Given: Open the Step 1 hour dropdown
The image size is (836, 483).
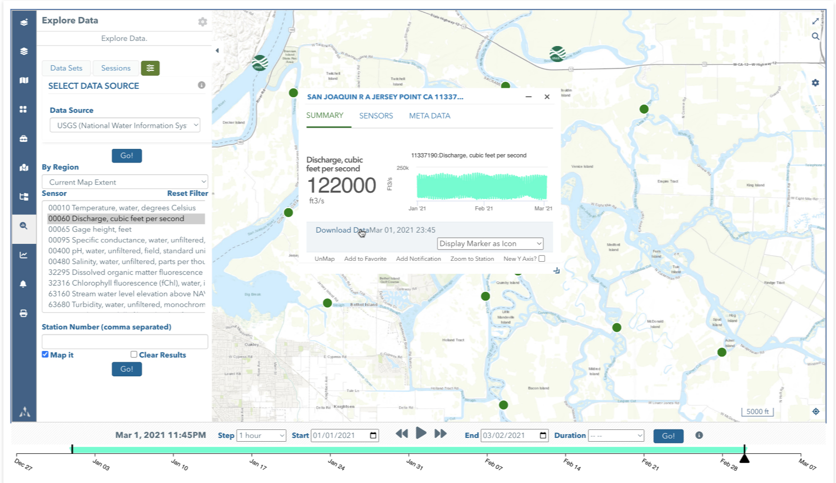Looking at the screenshot, I should click(261, 436).
